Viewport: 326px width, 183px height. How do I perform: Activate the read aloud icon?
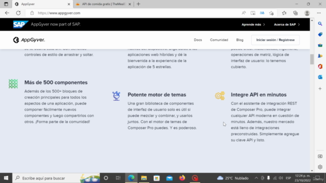[243, 13]
